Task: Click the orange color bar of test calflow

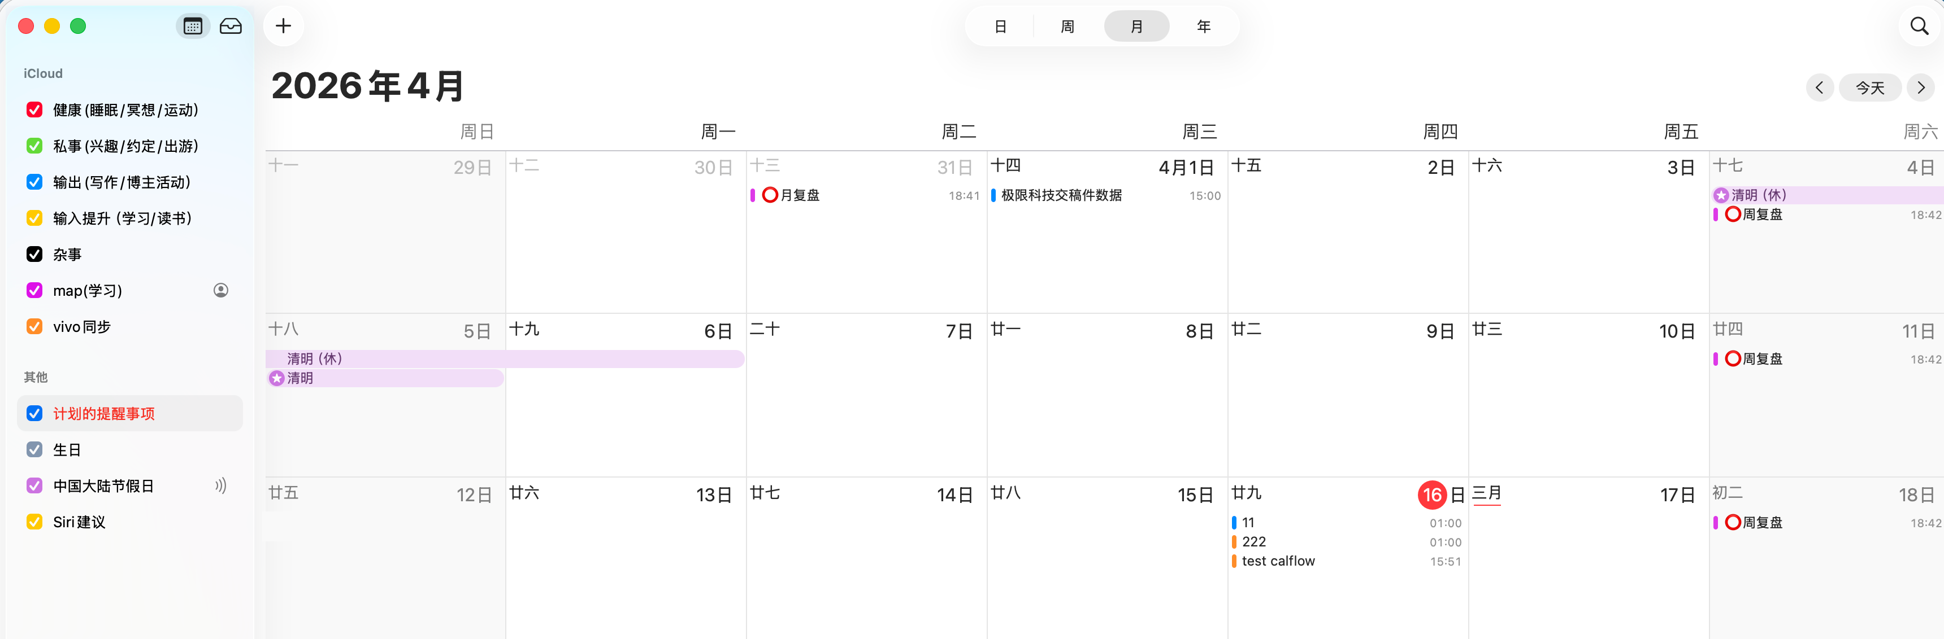Action: pyautogui.click(x=1234, y=562)
